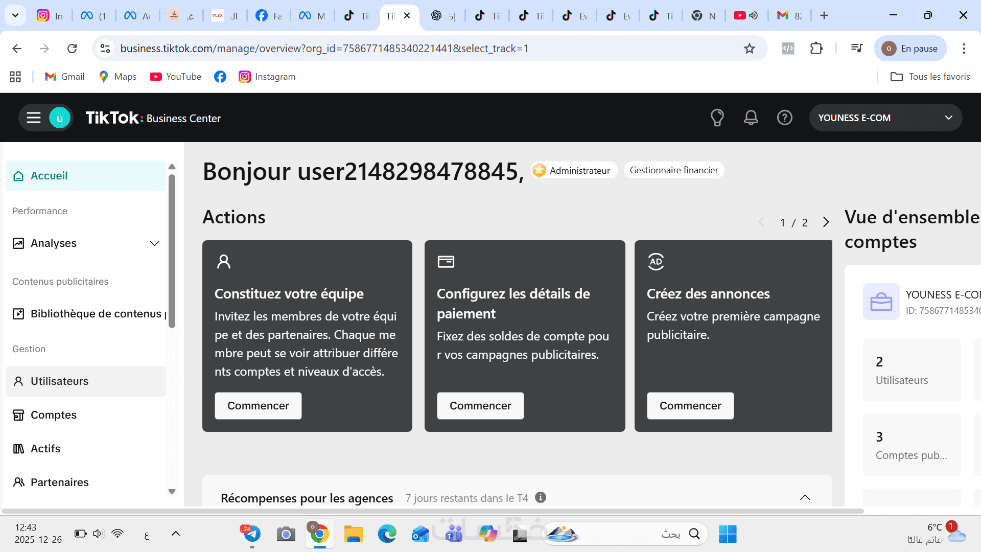Click info icon beside Récompenses pour les agences
The image size is (981, 552).
(541, 497)
